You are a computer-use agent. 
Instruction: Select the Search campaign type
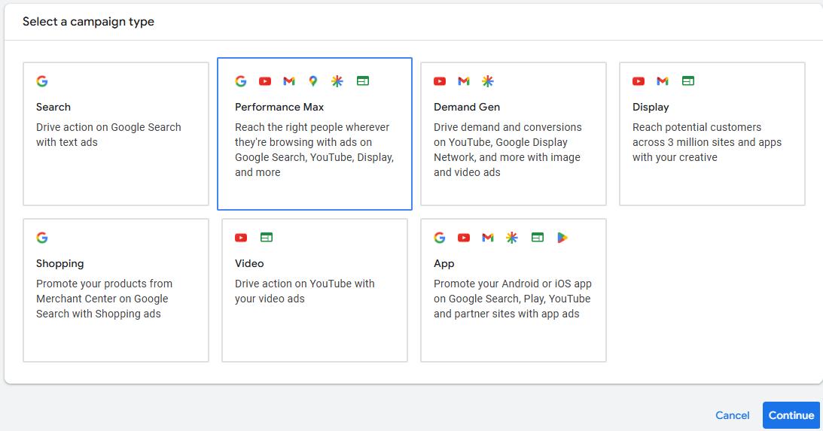pyautogui.click(x=116, y=134)
